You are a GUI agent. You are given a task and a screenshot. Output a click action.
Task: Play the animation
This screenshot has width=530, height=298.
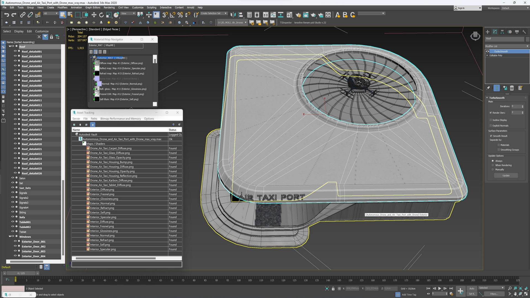point(440,288)
